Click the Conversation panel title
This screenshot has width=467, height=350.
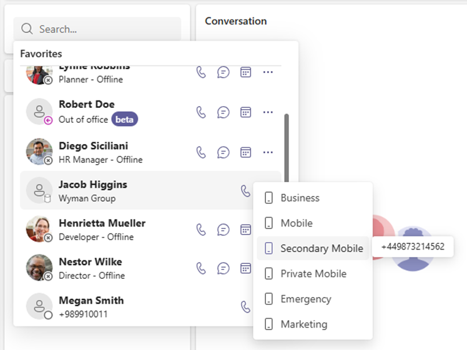coord(236,21)
